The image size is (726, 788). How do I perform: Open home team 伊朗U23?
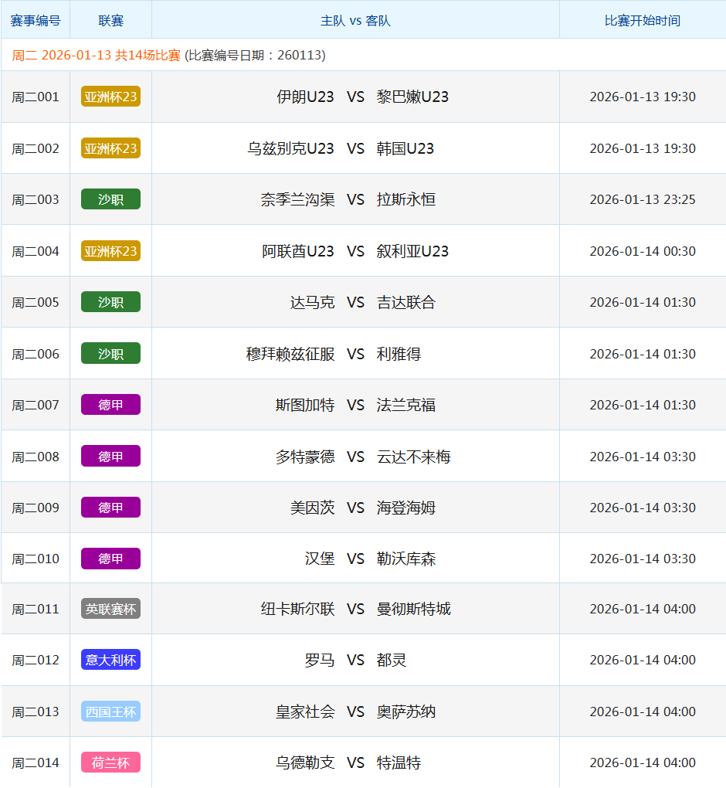(x=305, y=97)
